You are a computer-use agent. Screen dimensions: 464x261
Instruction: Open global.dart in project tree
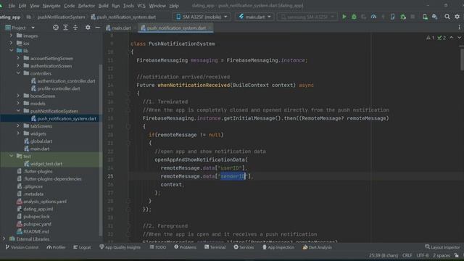click(38, 141)
